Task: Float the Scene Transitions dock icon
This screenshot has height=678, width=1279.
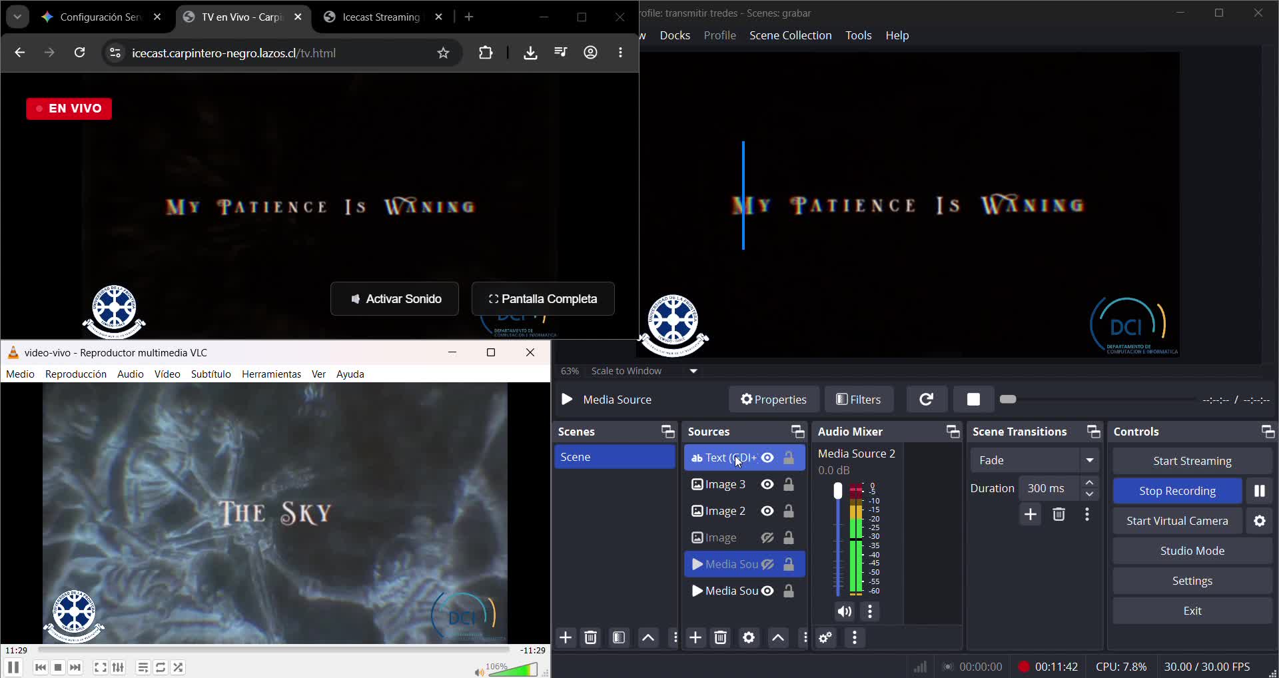Action: 1094,432
